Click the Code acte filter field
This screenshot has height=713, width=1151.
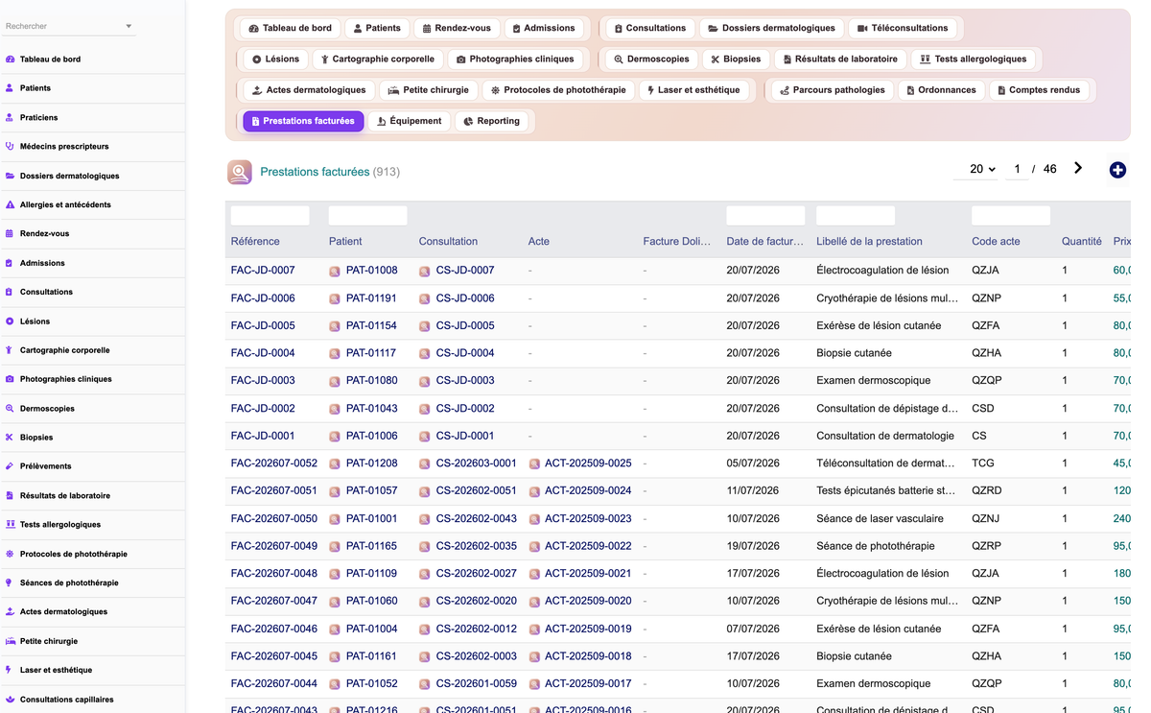1011,216
